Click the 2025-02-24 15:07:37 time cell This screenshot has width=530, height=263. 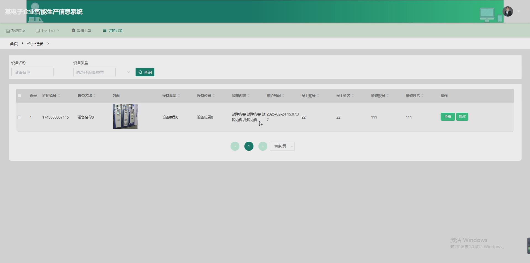283,117
